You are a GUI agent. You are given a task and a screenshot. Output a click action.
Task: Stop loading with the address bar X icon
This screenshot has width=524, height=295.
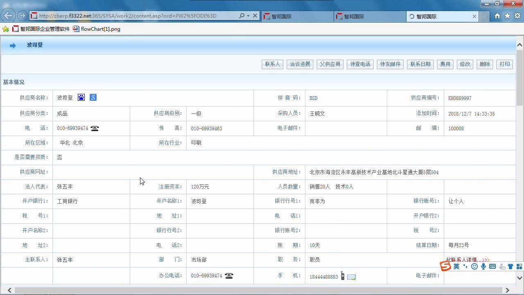255,16
